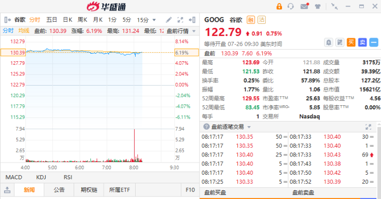Image resolution: width=381 pixels, height=199 pixels.
Task: Click the lock screen icon
Action: point(279,6)
